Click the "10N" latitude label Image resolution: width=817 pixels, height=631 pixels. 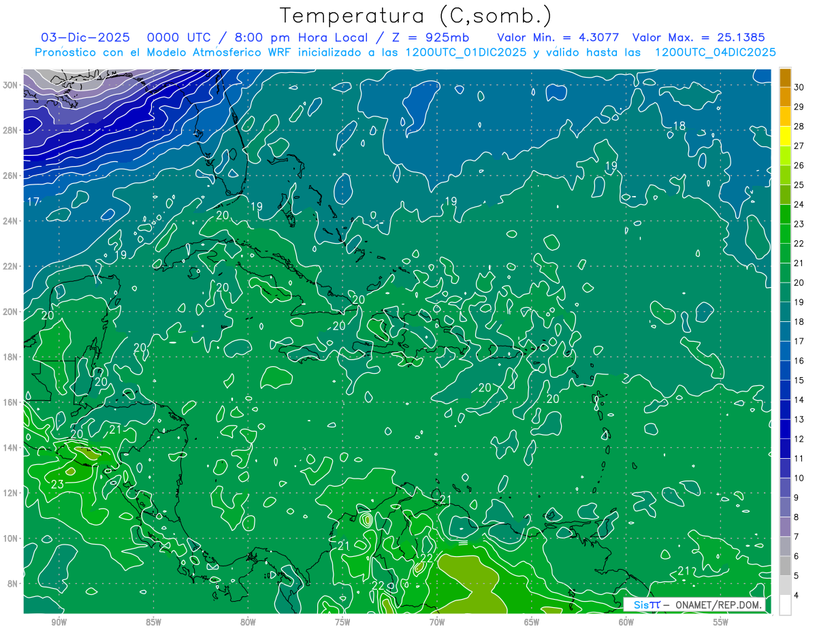point(11,538)
